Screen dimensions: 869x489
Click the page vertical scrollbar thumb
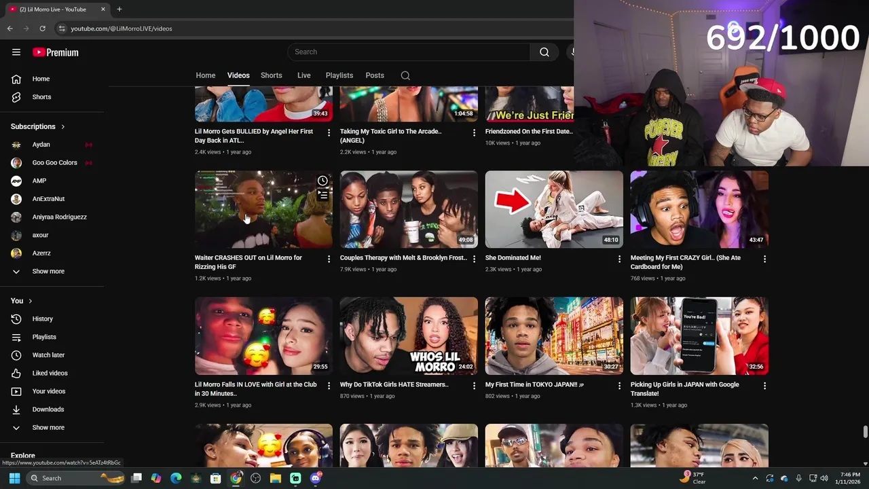tap(865, 433)
